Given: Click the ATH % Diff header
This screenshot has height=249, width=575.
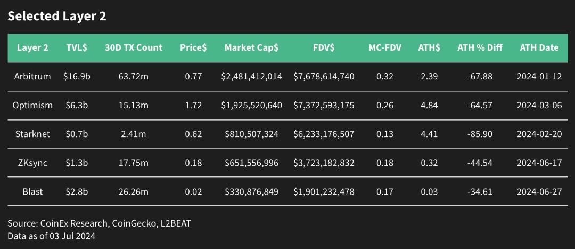Looking at the screenshot, I should coord(480,48).
